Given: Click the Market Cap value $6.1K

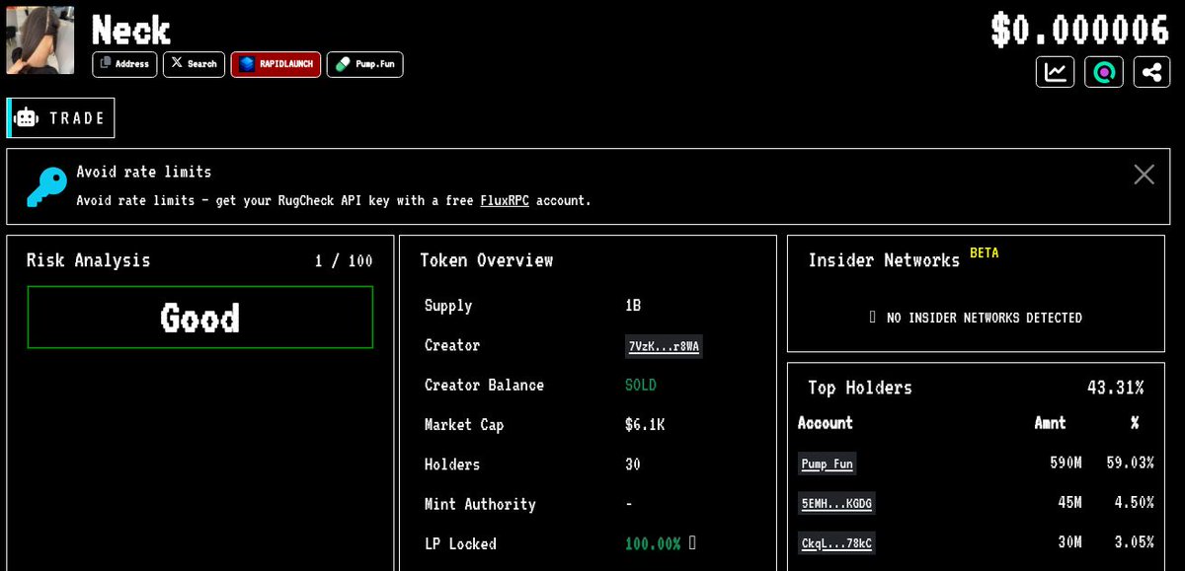Looking at the screenshot, I should tap(645, 424).
